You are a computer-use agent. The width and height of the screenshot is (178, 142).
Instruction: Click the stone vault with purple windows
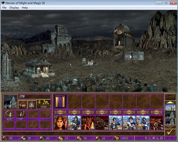point(134,56)
